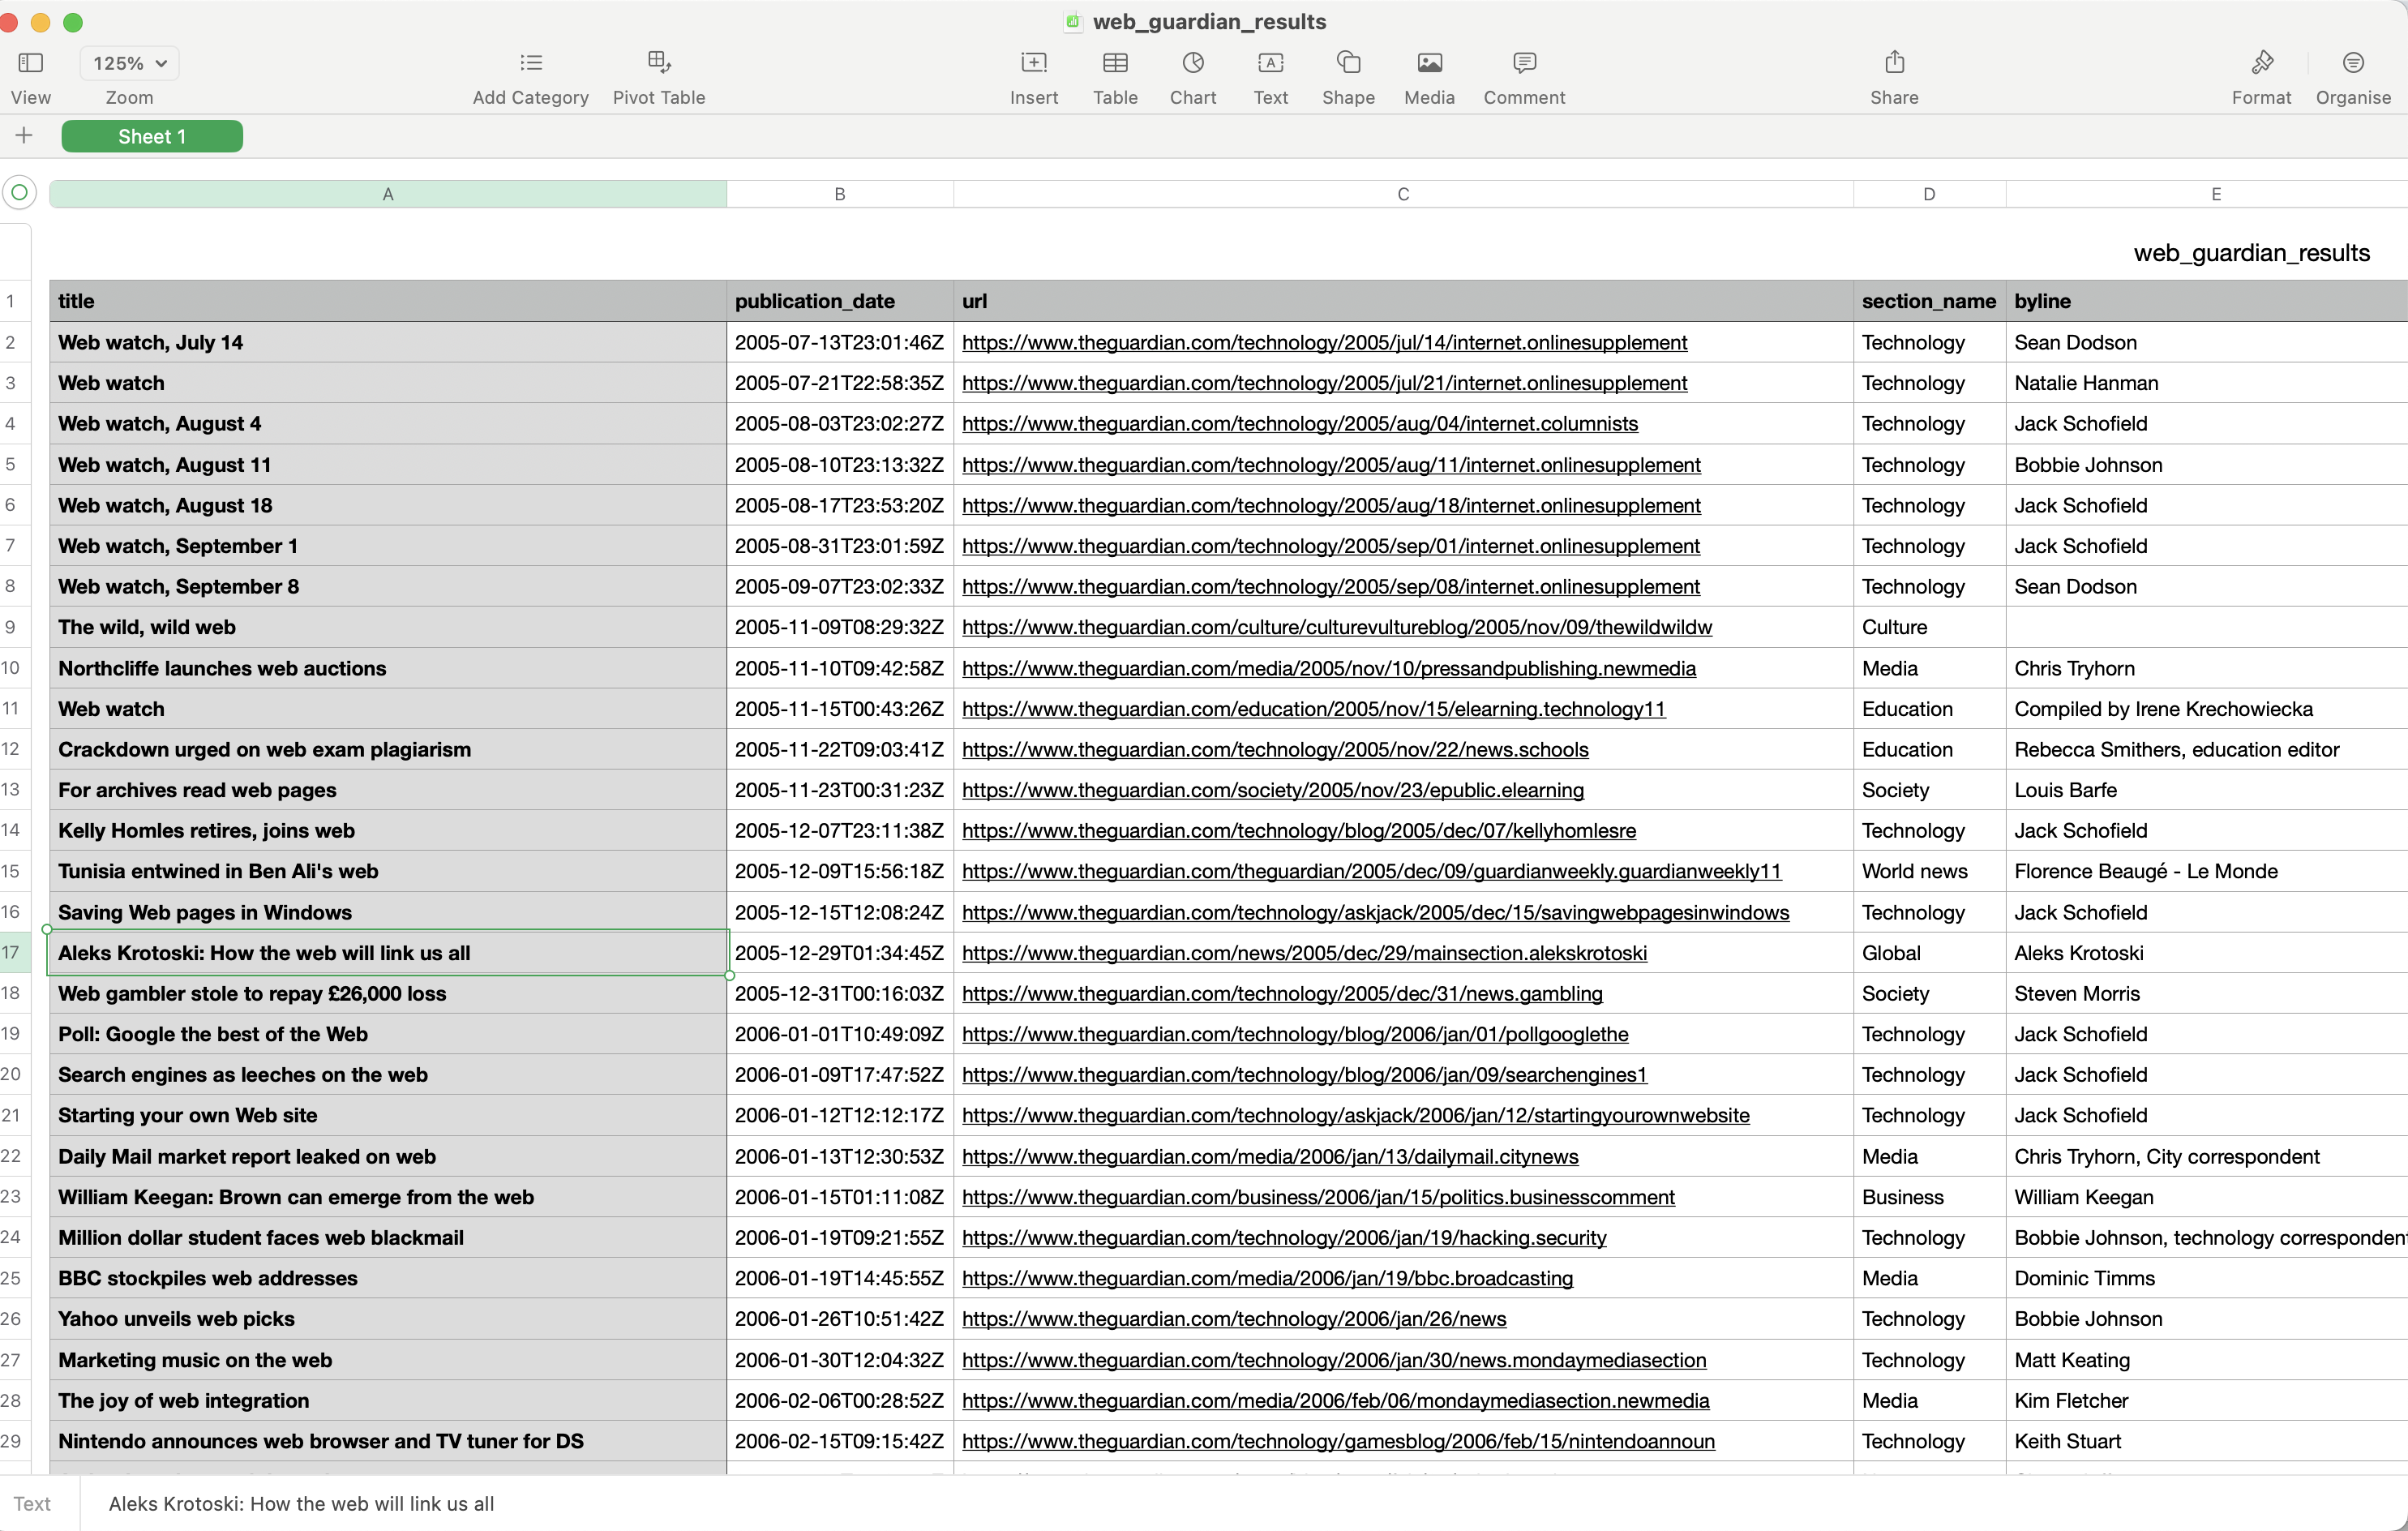This screenshot has width=2408, height=1531.
Task: Expand the 125% zoom dropdown
Action: coord(130,63)
